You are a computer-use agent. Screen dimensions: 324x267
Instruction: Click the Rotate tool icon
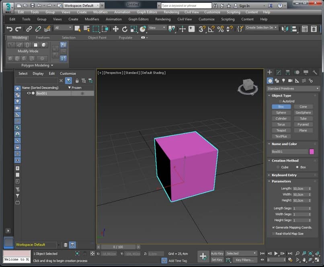[125, 29]
